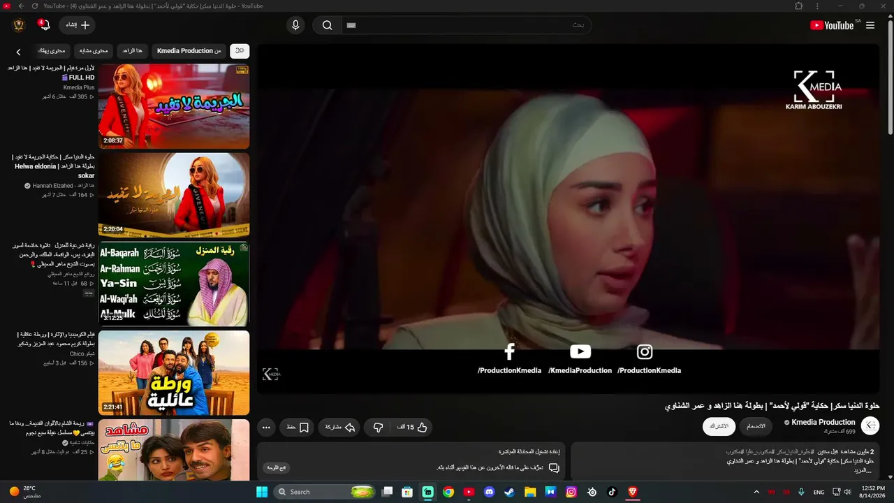Reload the page with the refresh icon
894x503 pixels.
pyautogui.click(x=36, y=6)
